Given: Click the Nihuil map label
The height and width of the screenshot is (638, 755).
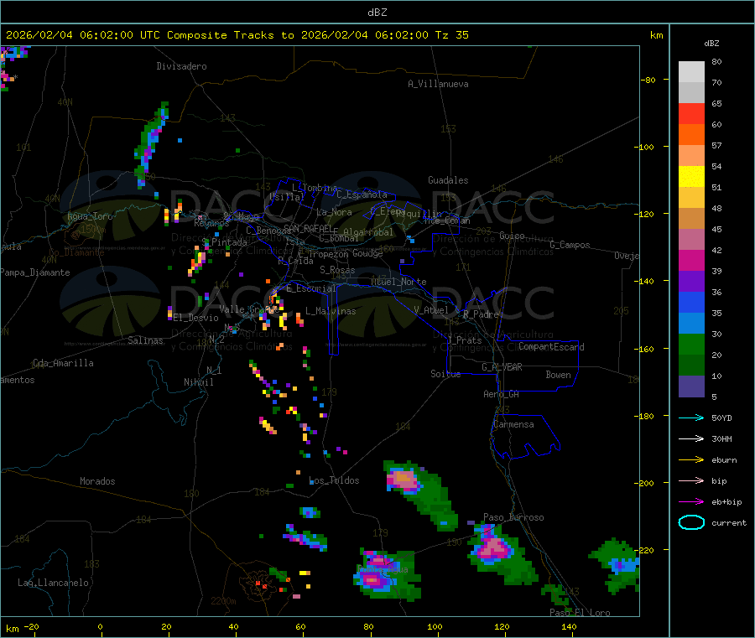Looking at the screenshot, I should coord(198,382).
